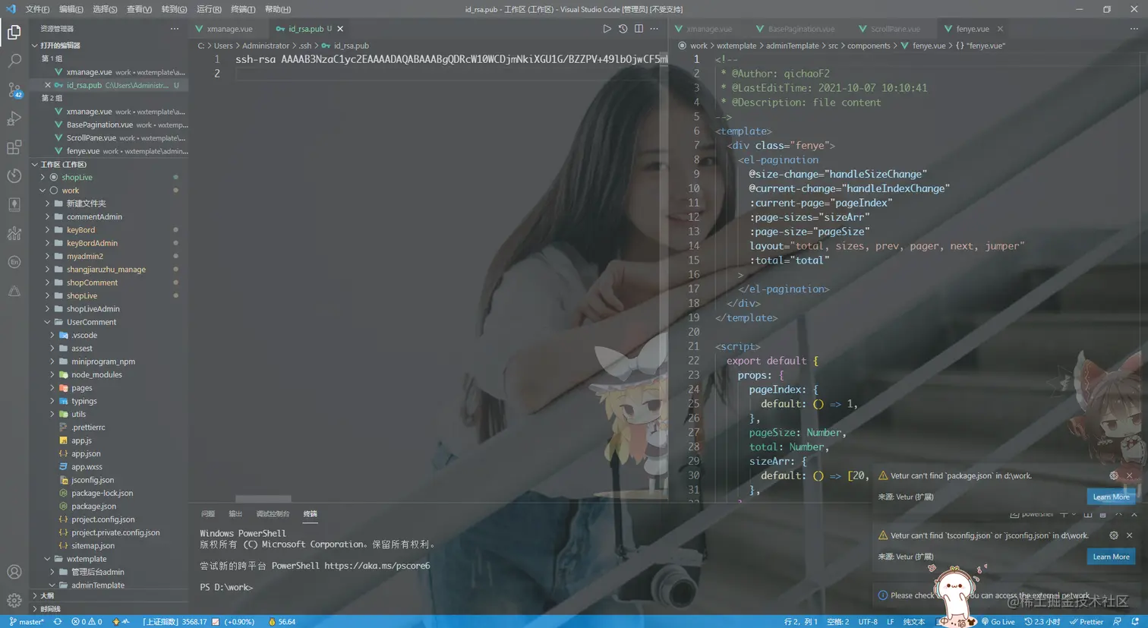Click the feedback icon in the status bar
Image resolution: width=1148 pixels, height=628 pixels.
point(1117,621)
